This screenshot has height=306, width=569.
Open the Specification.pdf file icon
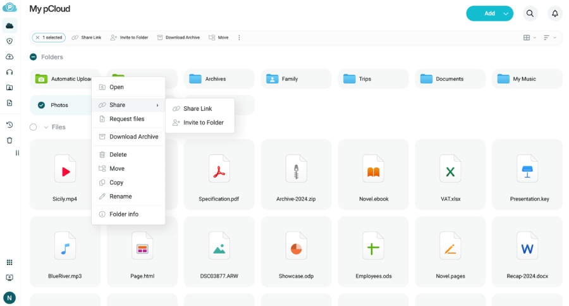tap(219, 169)
